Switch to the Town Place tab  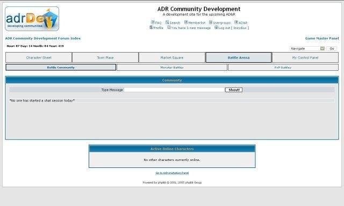click(x=105, y=57)
